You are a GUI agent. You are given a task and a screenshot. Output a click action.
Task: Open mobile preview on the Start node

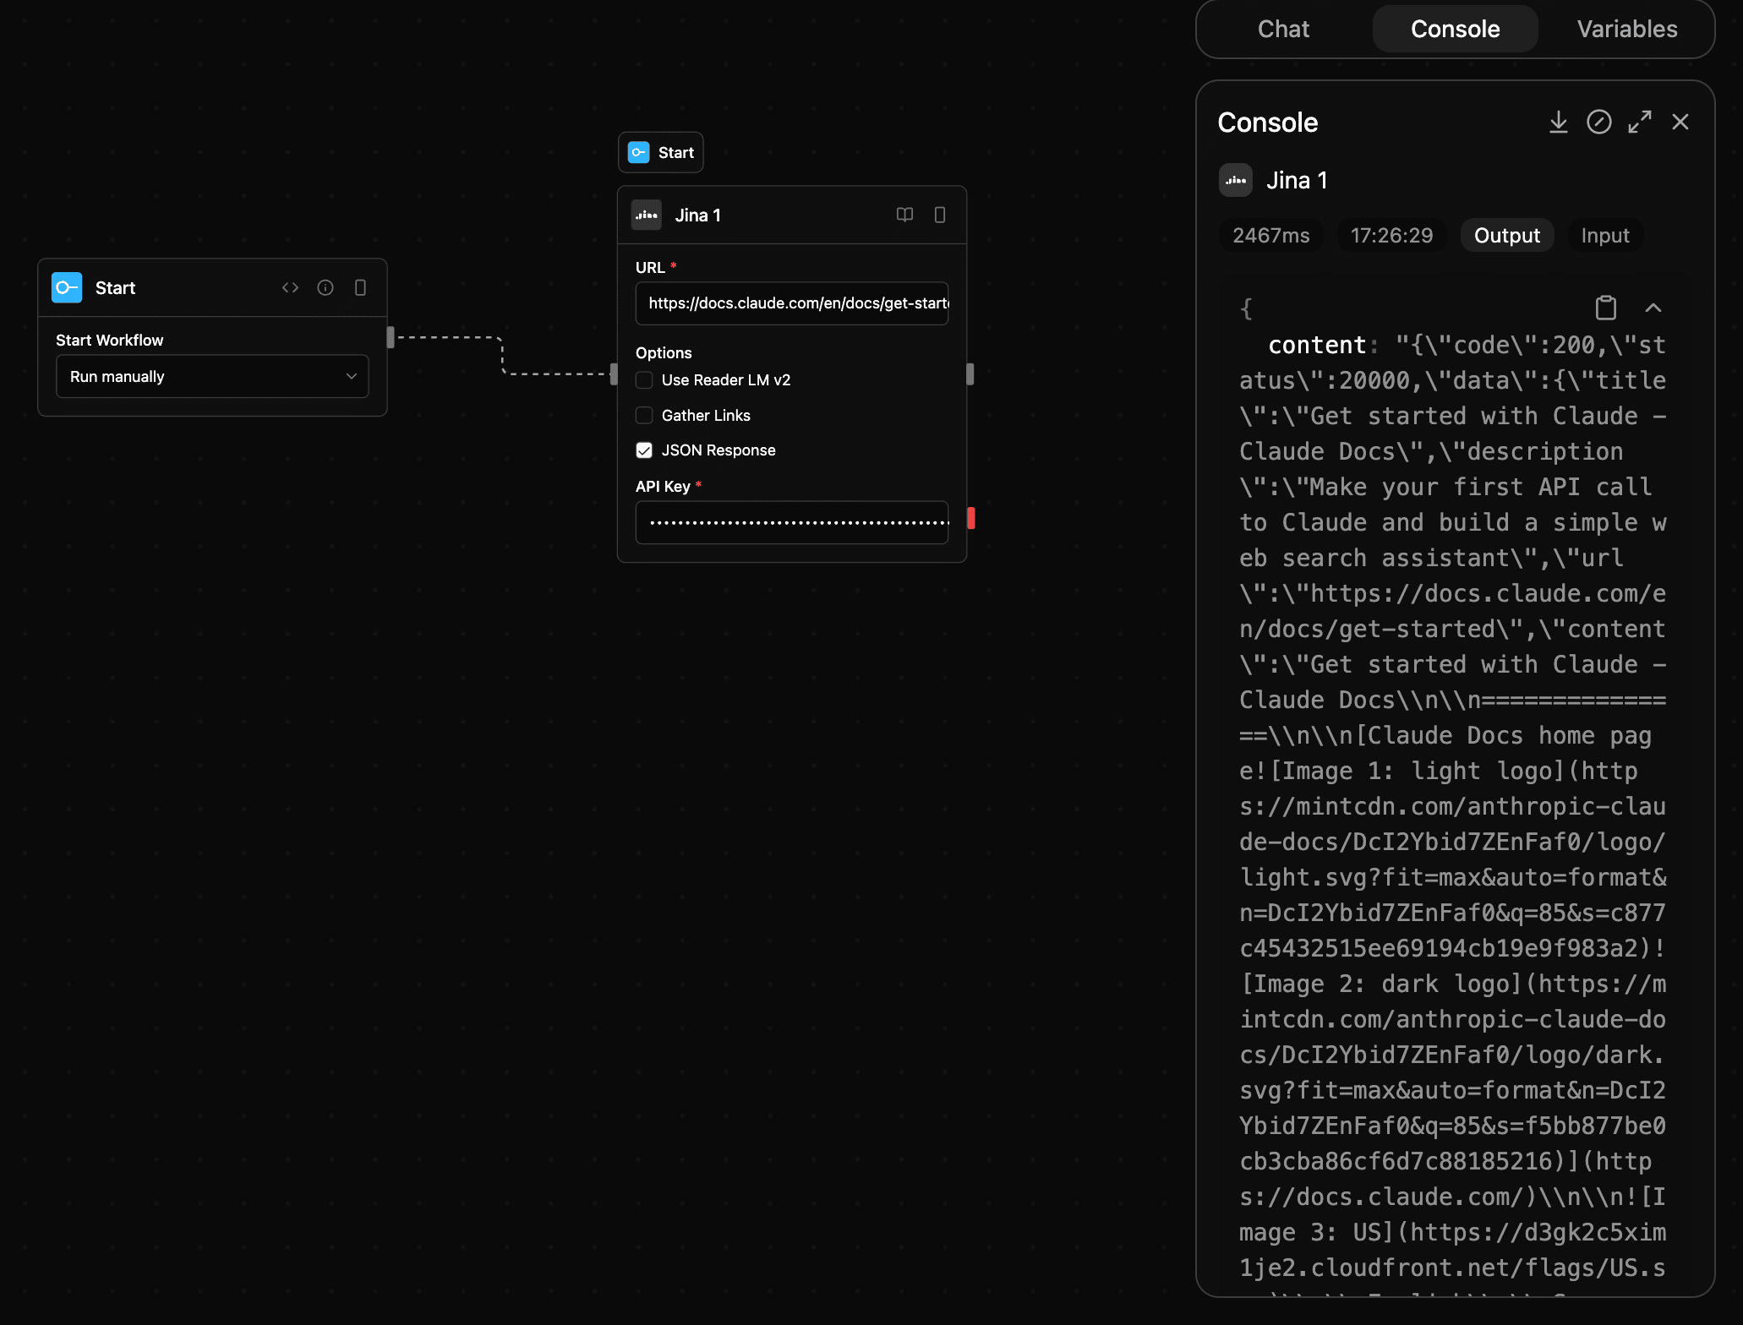click(361, 287)
